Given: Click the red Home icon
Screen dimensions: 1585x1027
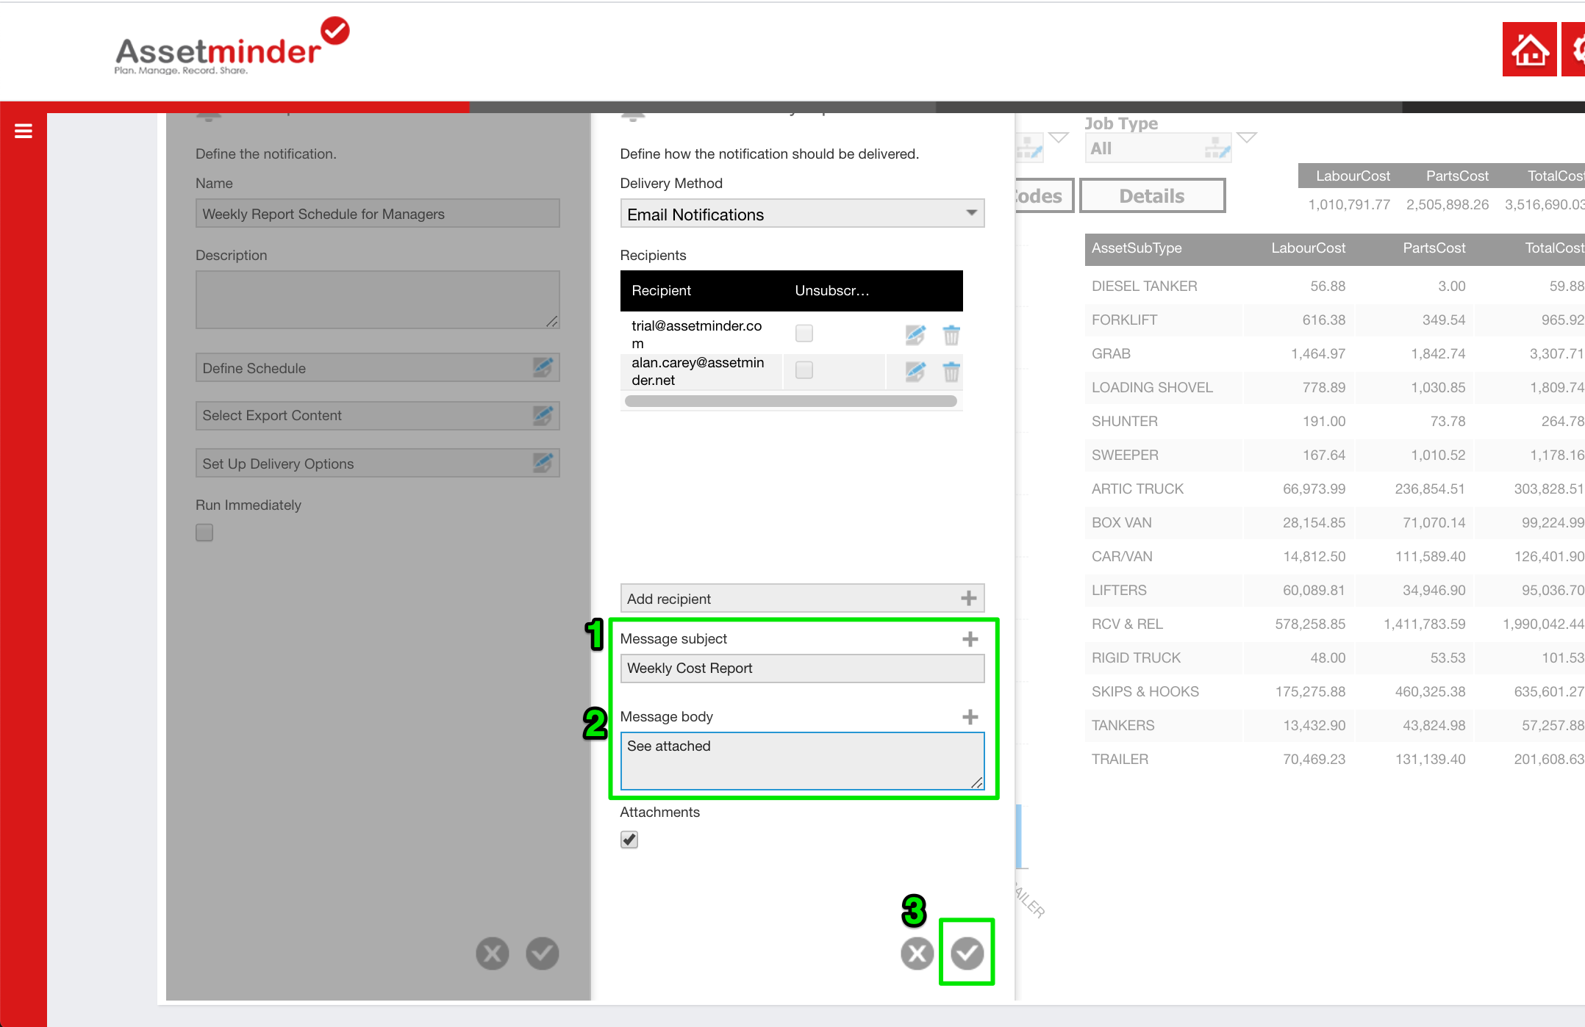Looking at the screenshot, I should point(1529,50).
